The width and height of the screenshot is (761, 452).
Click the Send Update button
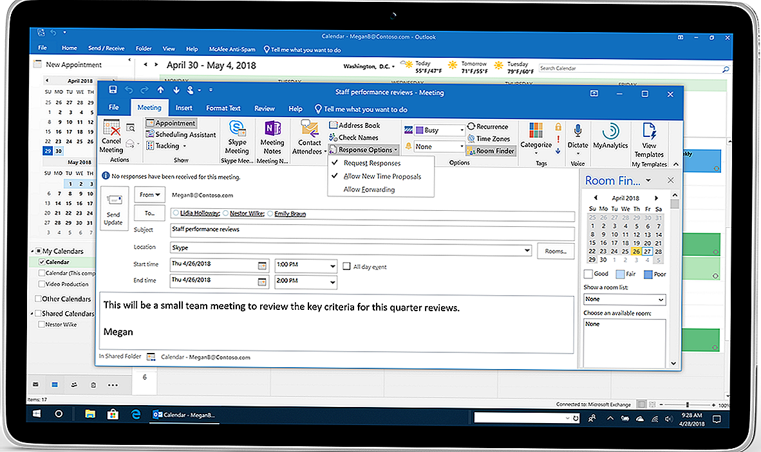click(x=114, y=208)
